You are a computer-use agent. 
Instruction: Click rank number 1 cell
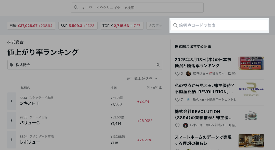point(11,101)
